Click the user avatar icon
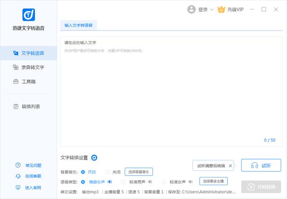287x199 pixels. 191,9
